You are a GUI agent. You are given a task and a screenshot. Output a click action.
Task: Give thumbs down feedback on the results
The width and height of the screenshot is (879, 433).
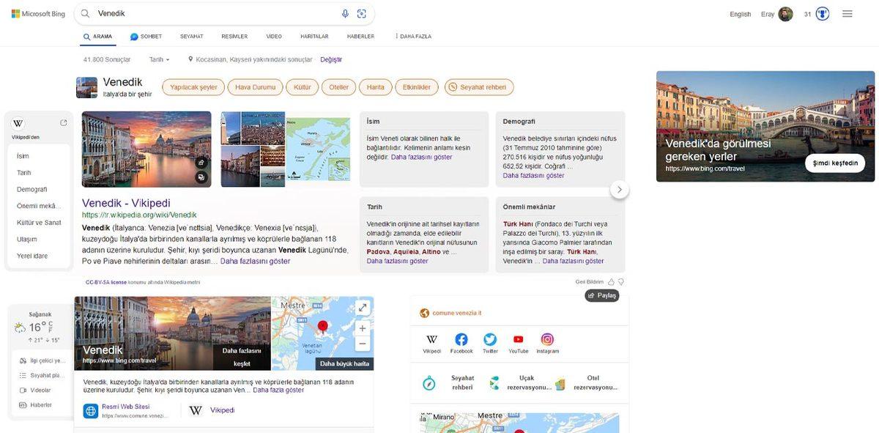620,281
